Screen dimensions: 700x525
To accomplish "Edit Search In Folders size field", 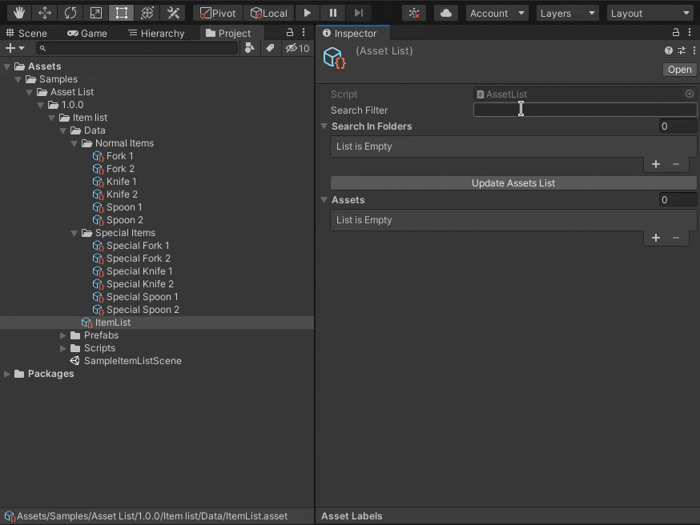I will (678, 126).
